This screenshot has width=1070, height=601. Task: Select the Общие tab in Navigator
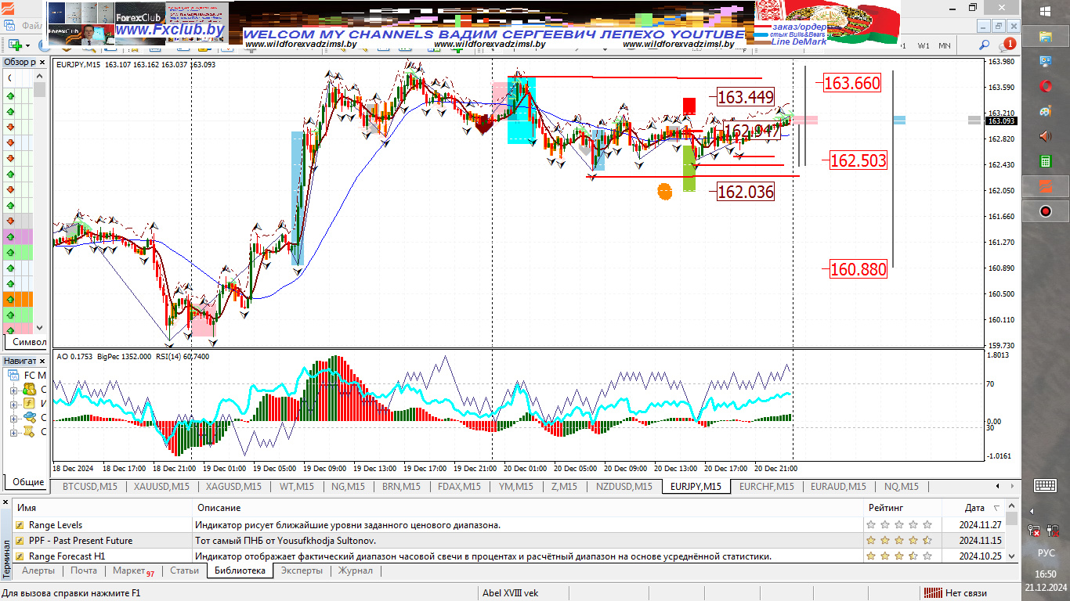pos(28,482)
